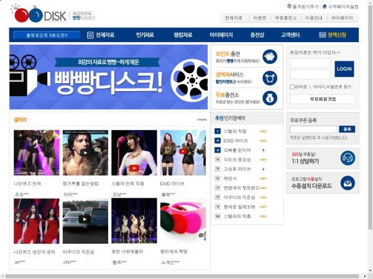Click the alarm clock 정액제 서비스 icon
The width and height of the screenshot is (373, 279).
[269, 77]
